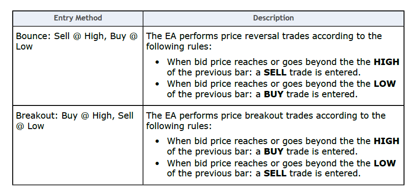This screenshot has width=419, height=190.
Task: Click '@ Low' text under Breakout entry
Action: (30, 126)
